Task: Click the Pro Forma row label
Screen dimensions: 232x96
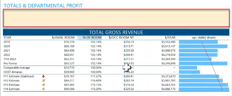Action: [x=10, y=63]
